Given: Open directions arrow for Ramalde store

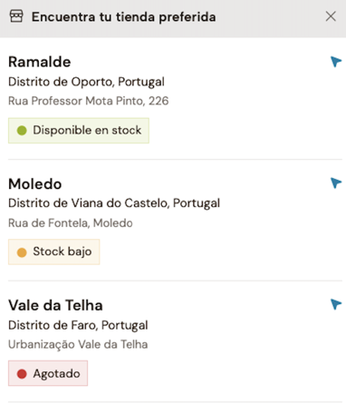Looking at the screenshot, I should (336, 62).
